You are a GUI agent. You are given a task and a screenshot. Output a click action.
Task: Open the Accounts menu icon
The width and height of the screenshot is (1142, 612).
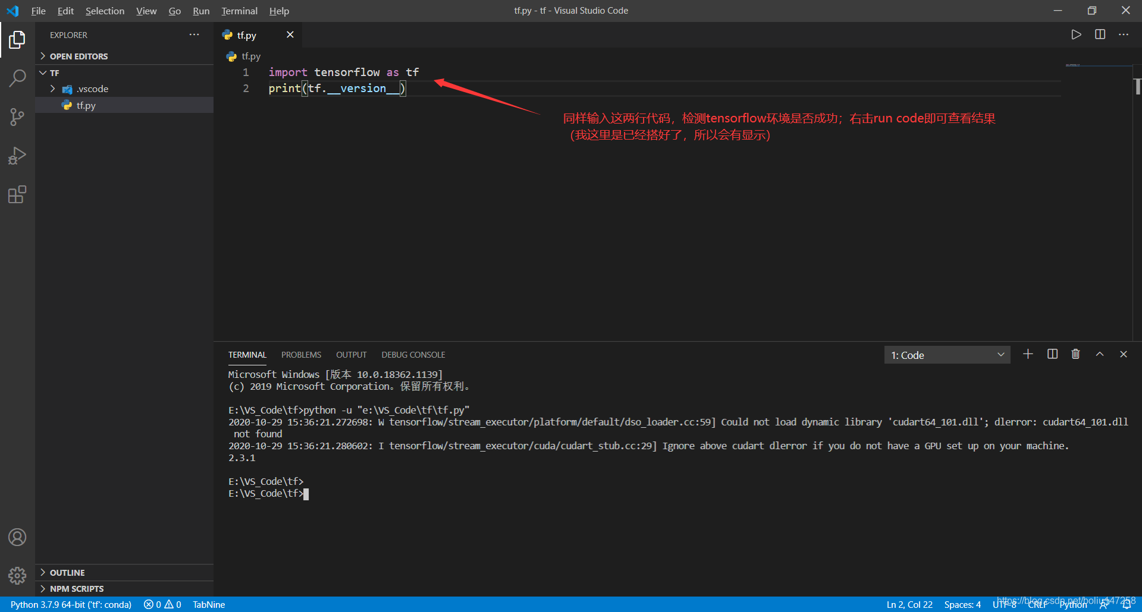[x=17, y=537]
